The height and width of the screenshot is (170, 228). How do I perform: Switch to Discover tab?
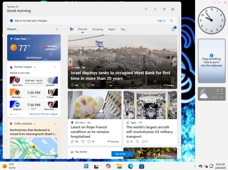pos(83,29)
